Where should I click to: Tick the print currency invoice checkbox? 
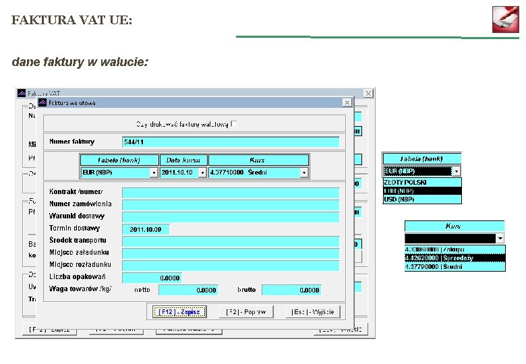click(x=234, y=123)
